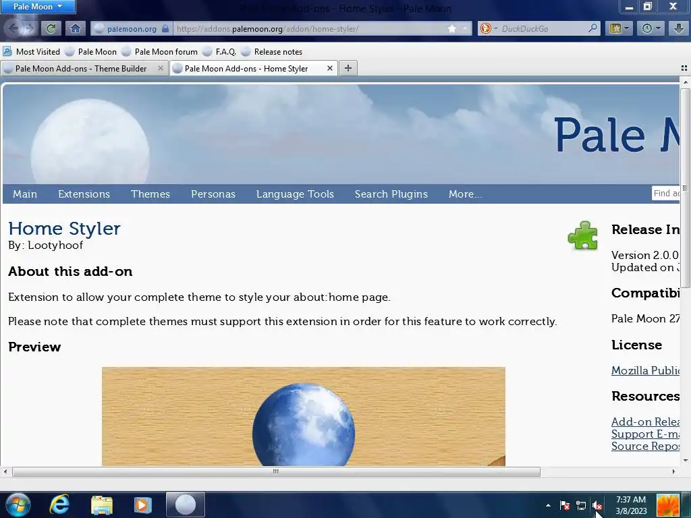691x518 pixels.
Task: Open the Pale Moon bookmark
Action: 90,51
